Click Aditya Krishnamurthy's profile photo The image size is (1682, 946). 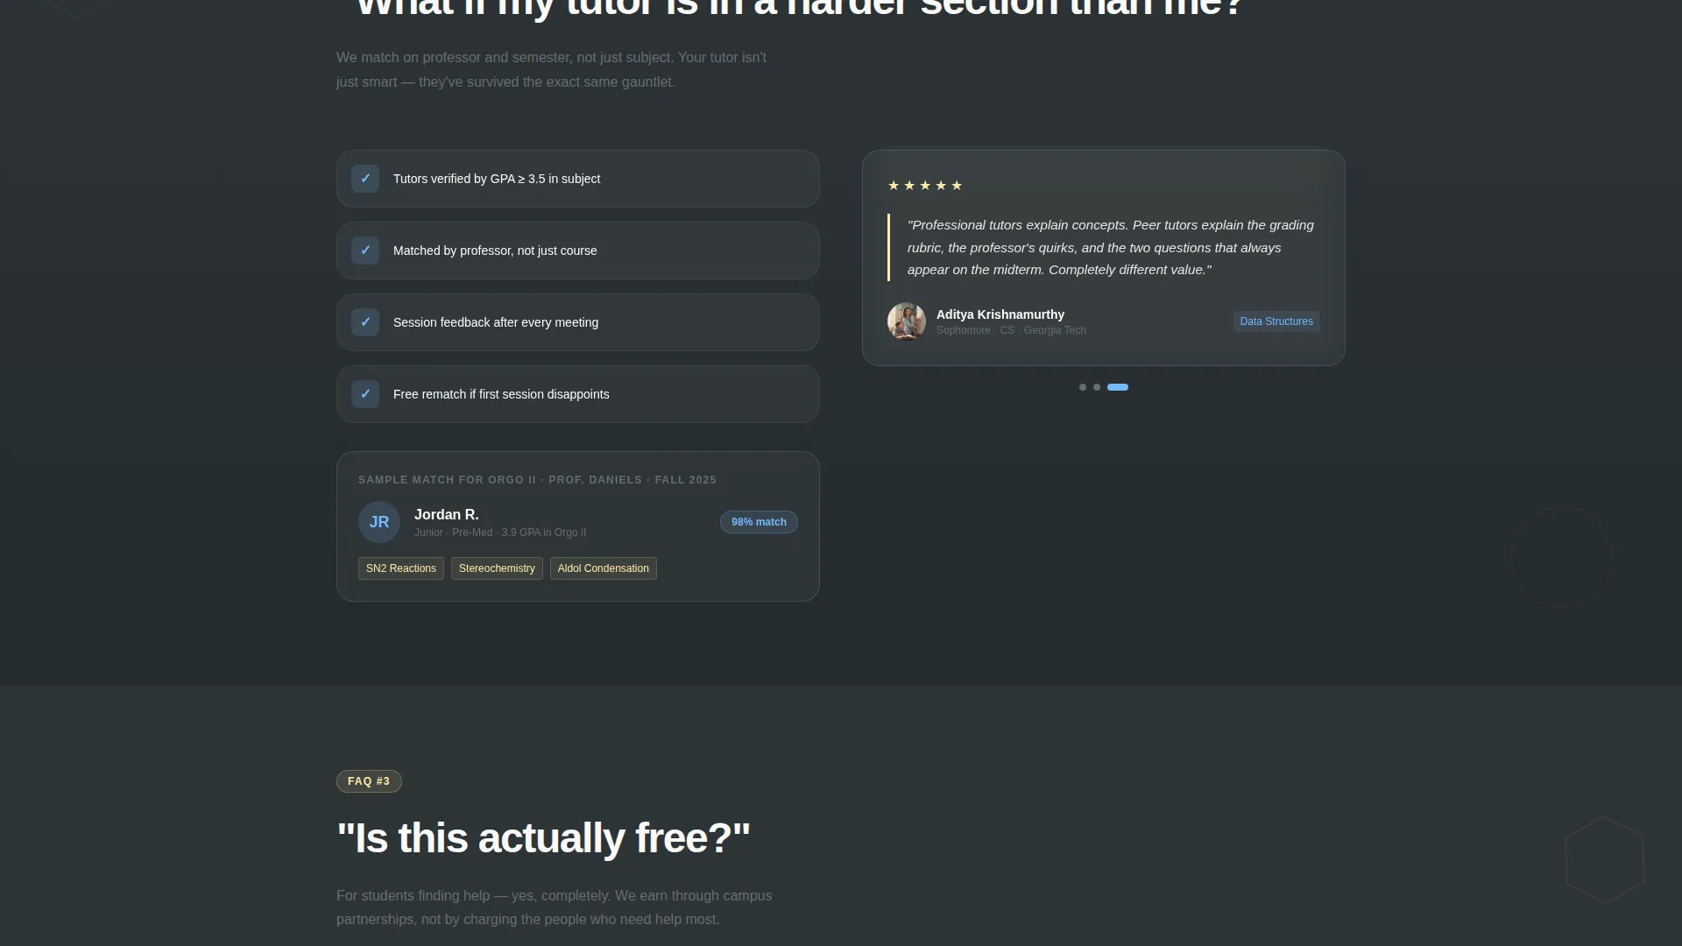pyautogui.click(x=907, y=321)
